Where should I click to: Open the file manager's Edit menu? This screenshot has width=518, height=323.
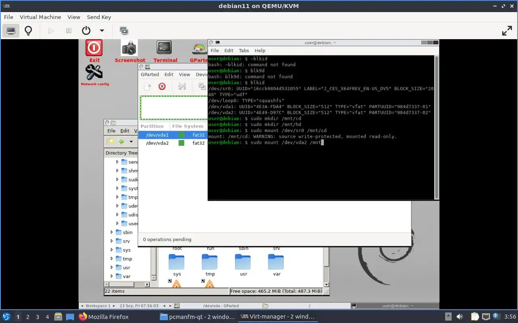click(125, 131)
